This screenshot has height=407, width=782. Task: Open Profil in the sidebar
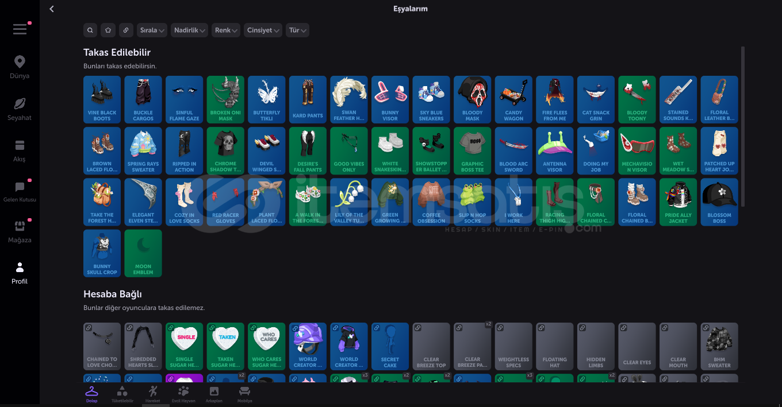(20, 274)
